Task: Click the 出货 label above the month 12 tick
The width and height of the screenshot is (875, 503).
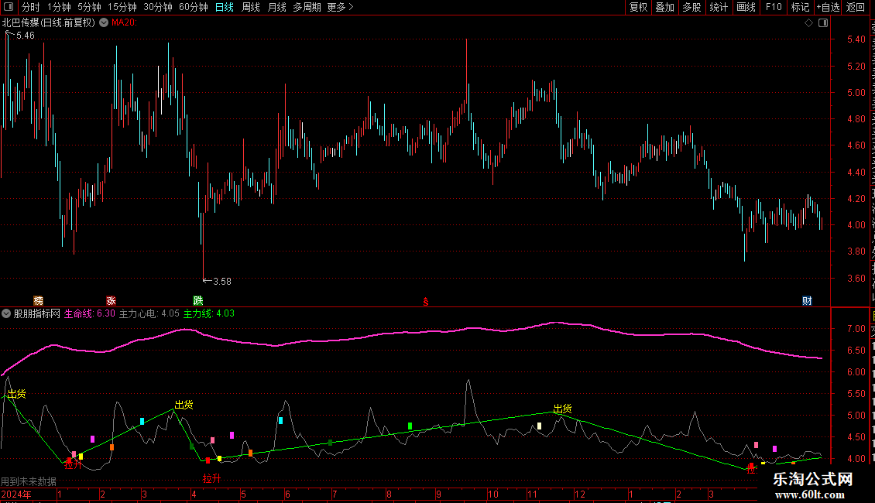Action: click(x=562, y=409)
